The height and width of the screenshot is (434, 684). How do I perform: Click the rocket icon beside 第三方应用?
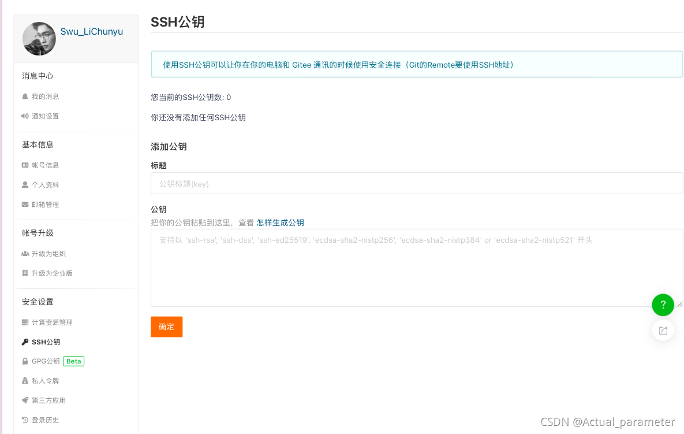(25, 400)
